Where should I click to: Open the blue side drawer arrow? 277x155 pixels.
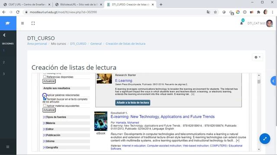[x=274, y=81]
